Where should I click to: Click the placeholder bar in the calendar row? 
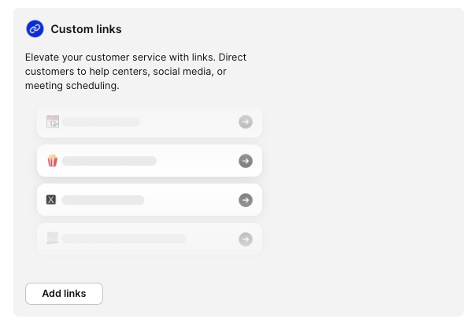[101, 122]
